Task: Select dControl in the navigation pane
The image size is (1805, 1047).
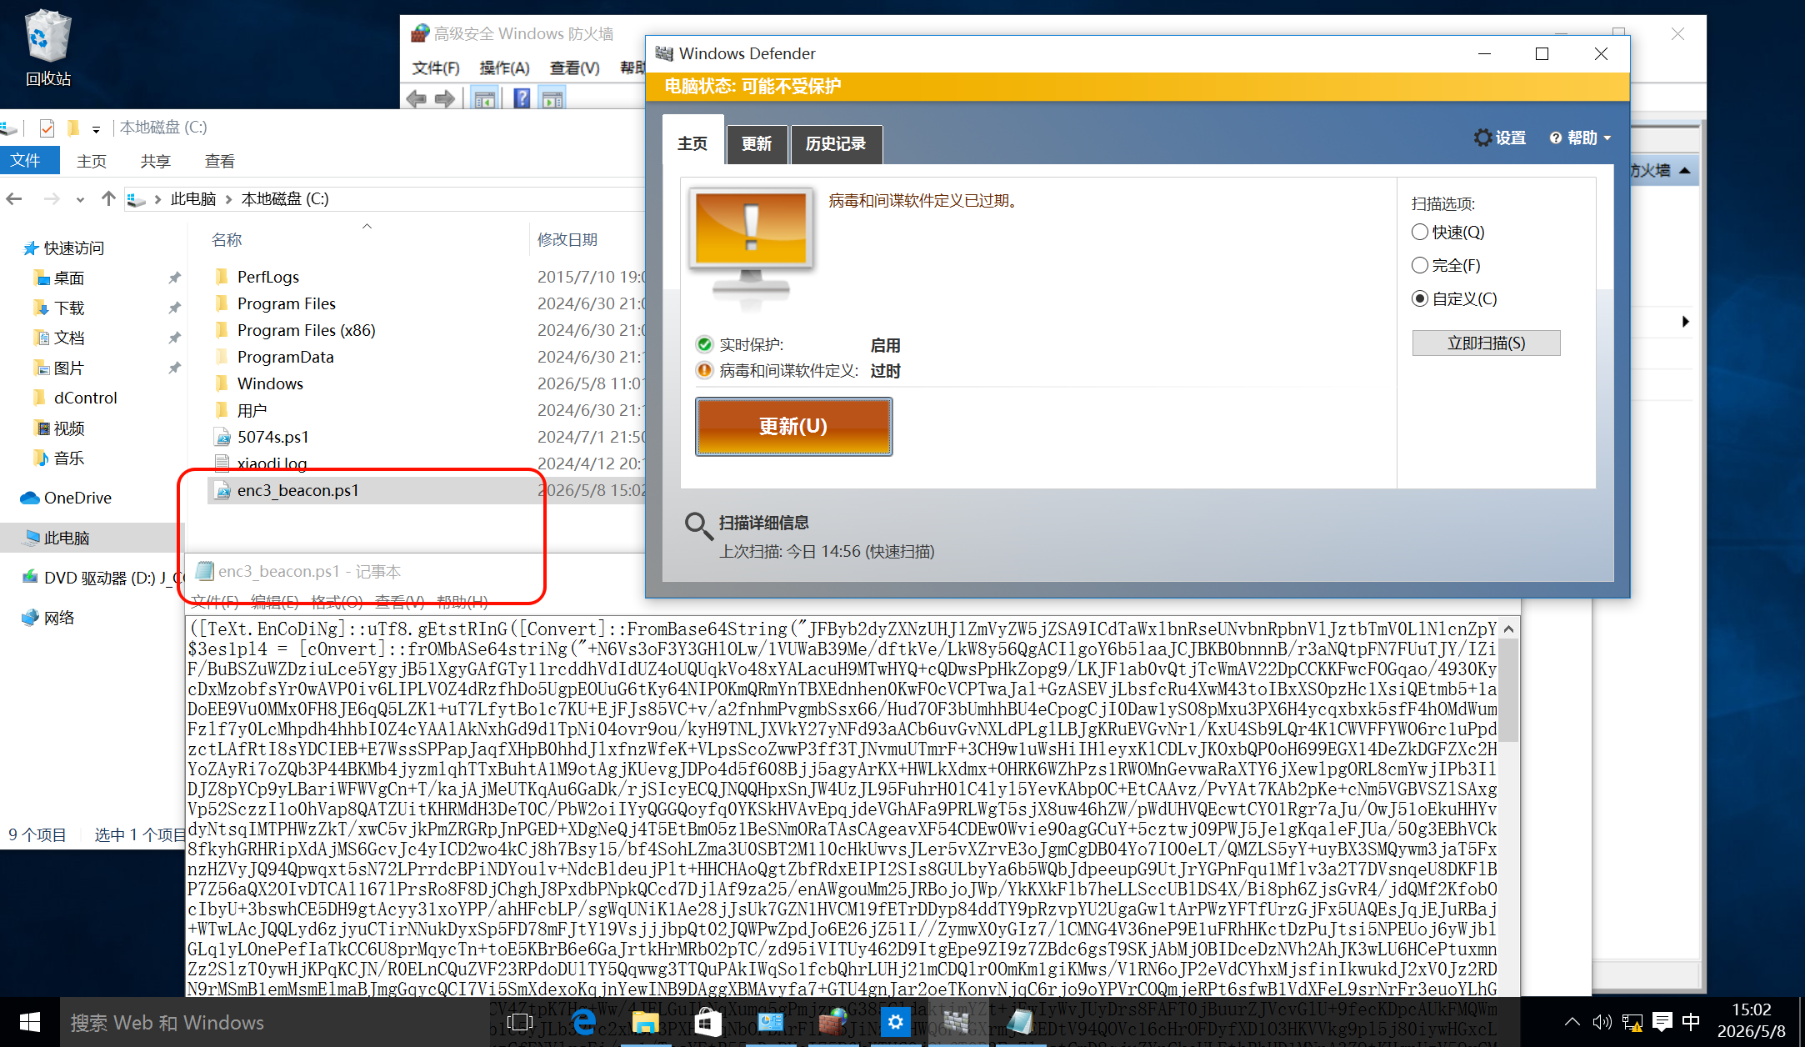Action: [85, 398]
